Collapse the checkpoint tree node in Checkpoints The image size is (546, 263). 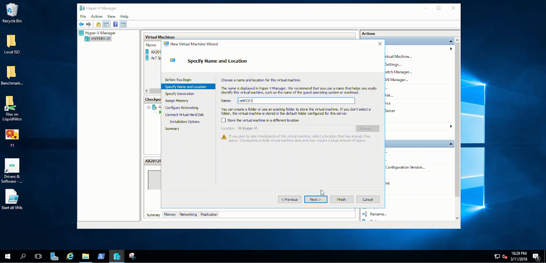pyautogui.click(x=149, y=107)
